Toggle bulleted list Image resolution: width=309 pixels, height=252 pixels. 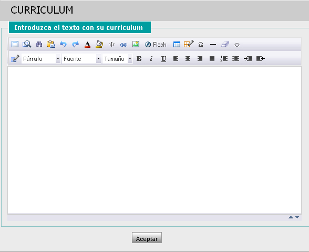coord(235,59)
